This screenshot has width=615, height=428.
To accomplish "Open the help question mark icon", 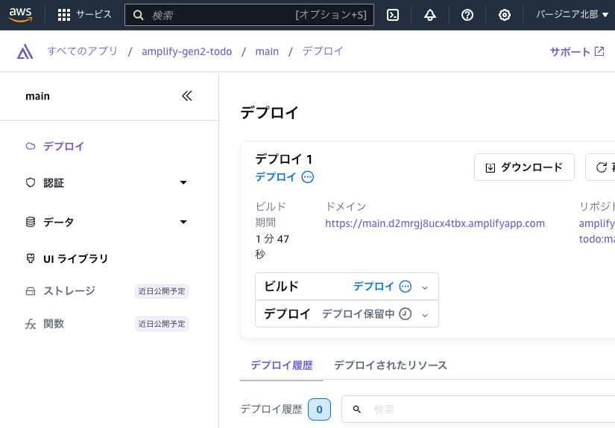I will 467,15.
